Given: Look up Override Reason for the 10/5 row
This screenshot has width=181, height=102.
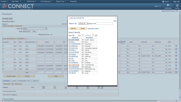Looking at the screenshot, I should pos(128,66).
